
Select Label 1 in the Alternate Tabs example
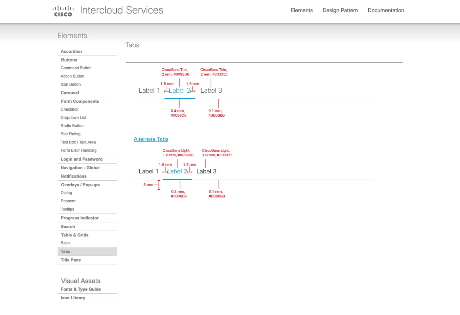[x=149, y=171]
